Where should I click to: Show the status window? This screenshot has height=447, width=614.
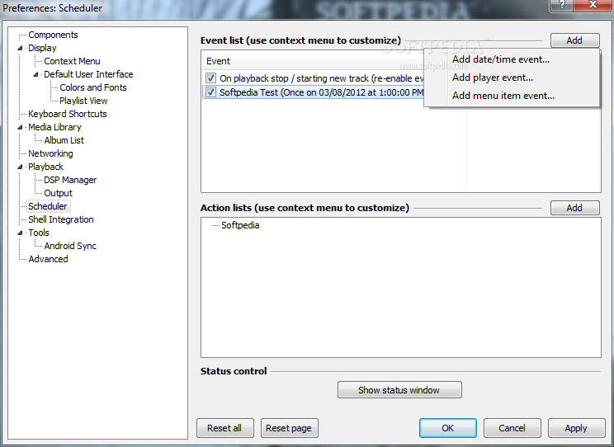click(399, 390)
